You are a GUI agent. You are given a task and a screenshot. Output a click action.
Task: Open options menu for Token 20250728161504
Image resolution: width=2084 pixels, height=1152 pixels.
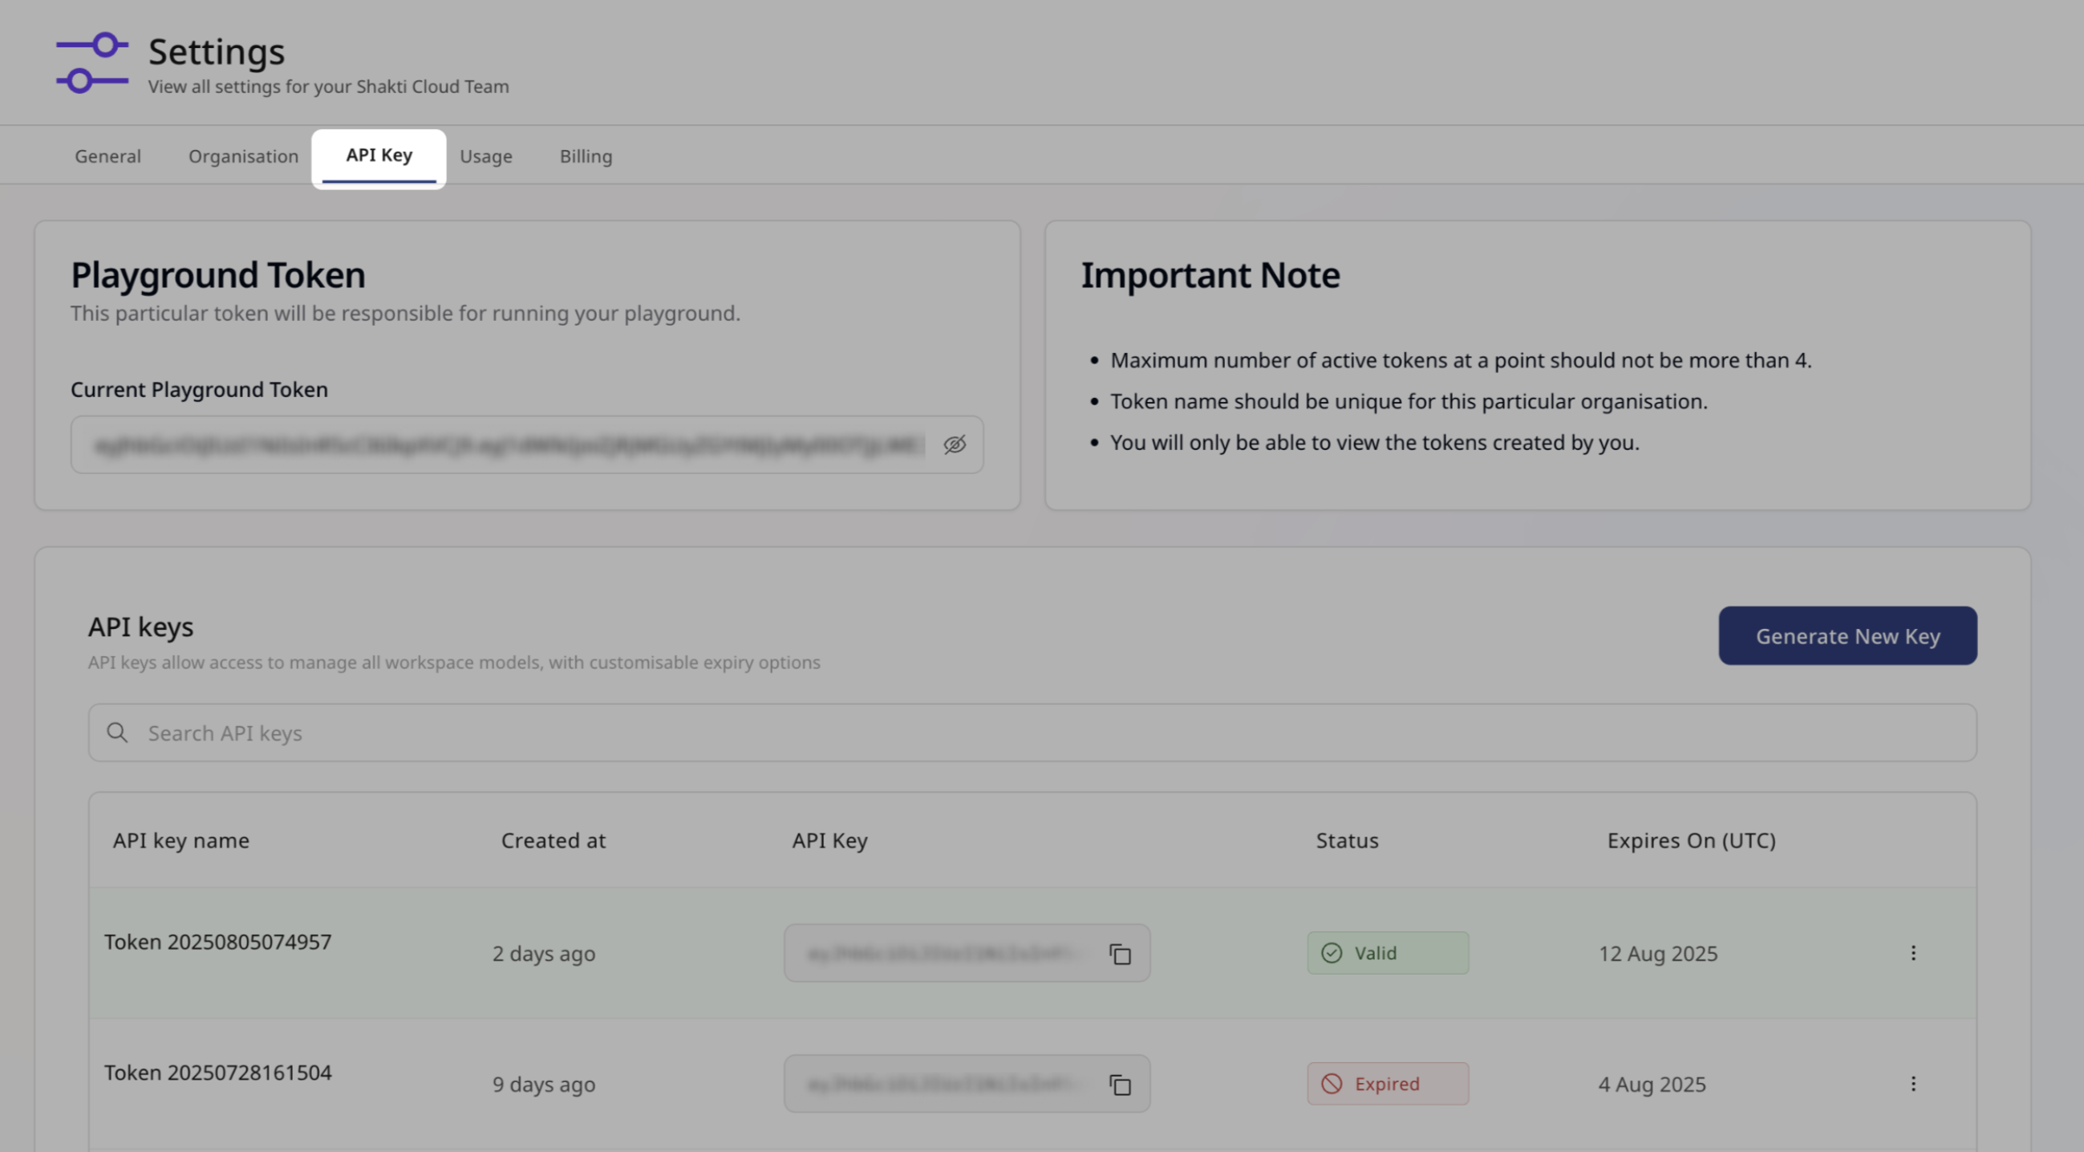pos(1914,1083)
